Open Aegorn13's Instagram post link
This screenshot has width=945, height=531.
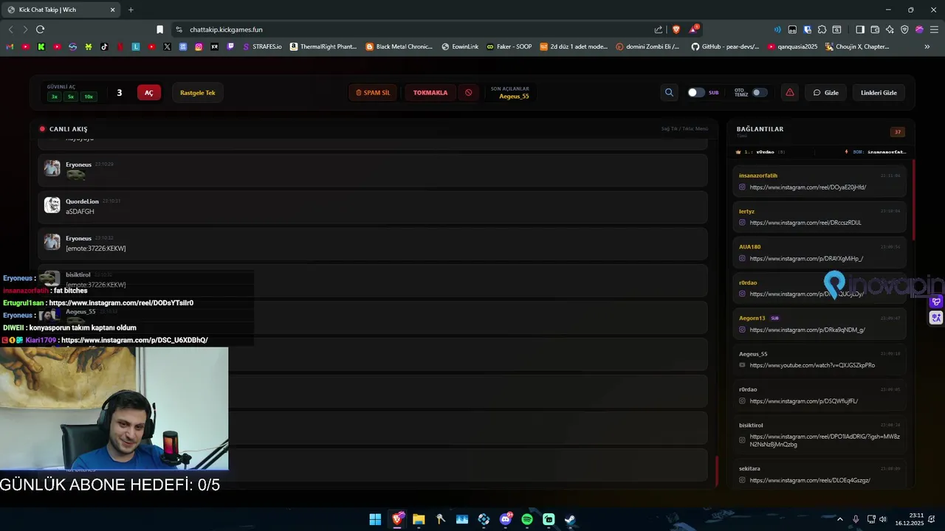click(807, 330)
